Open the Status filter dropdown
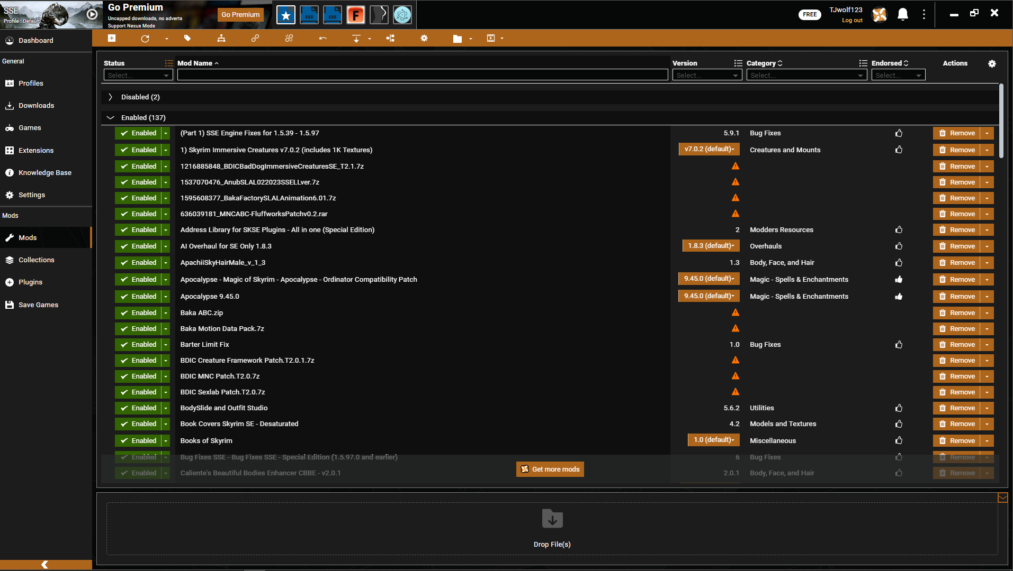Image resolution: width=1013 pixels, height=571 pixels. pos(138,75)
